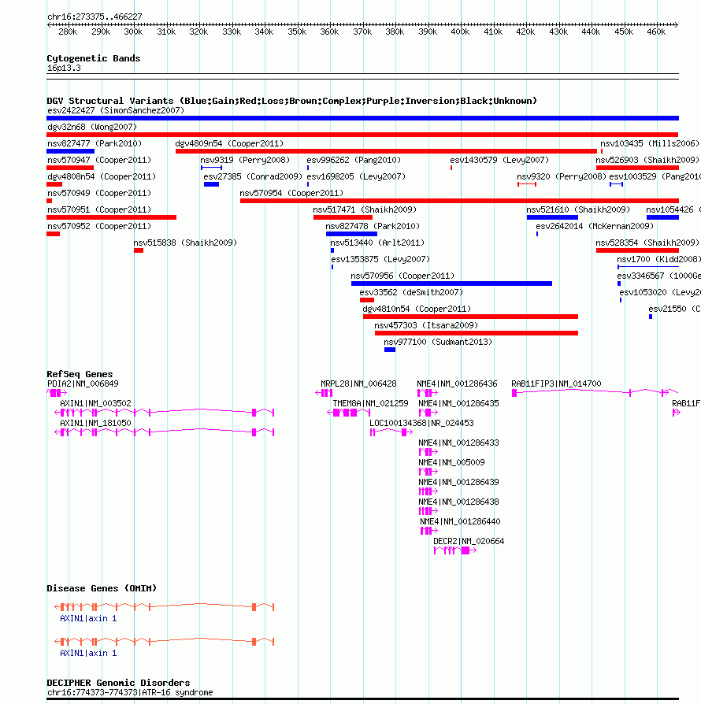The height and width of the screenshot is (704, 701).
Task: Click the 16p13.3 cytogenetic band label
Action: click(x=64, y=69)
